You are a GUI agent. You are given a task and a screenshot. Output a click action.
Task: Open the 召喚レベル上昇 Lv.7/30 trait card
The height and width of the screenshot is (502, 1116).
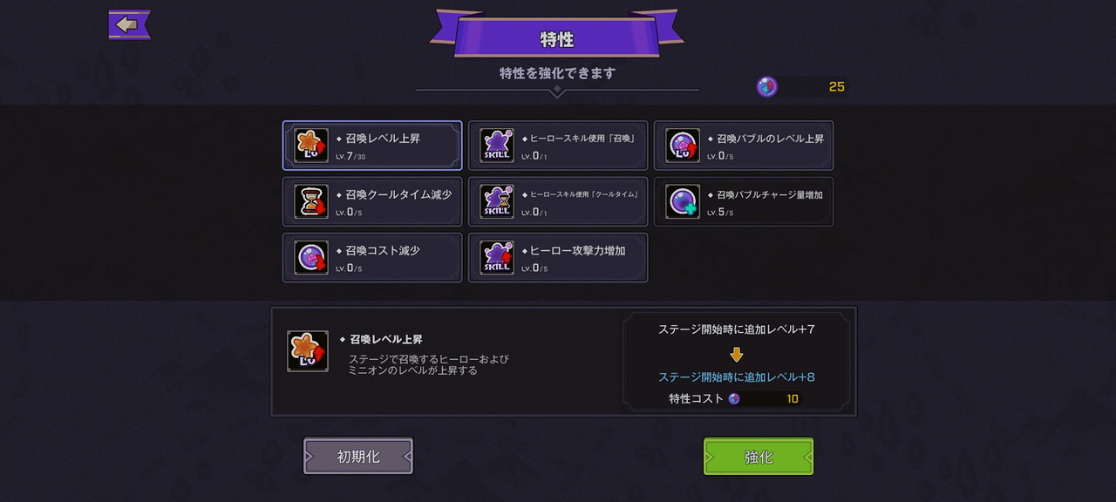click(x=372, y=146)
